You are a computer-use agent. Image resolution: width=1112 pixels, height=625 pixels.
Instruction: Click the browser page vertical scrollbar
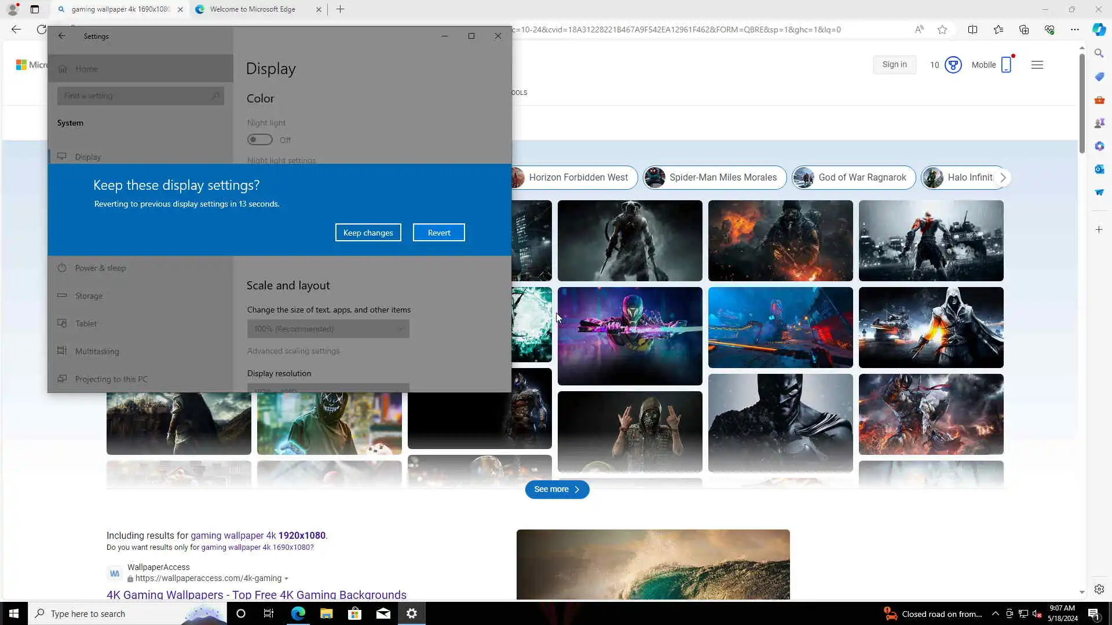1081,104
